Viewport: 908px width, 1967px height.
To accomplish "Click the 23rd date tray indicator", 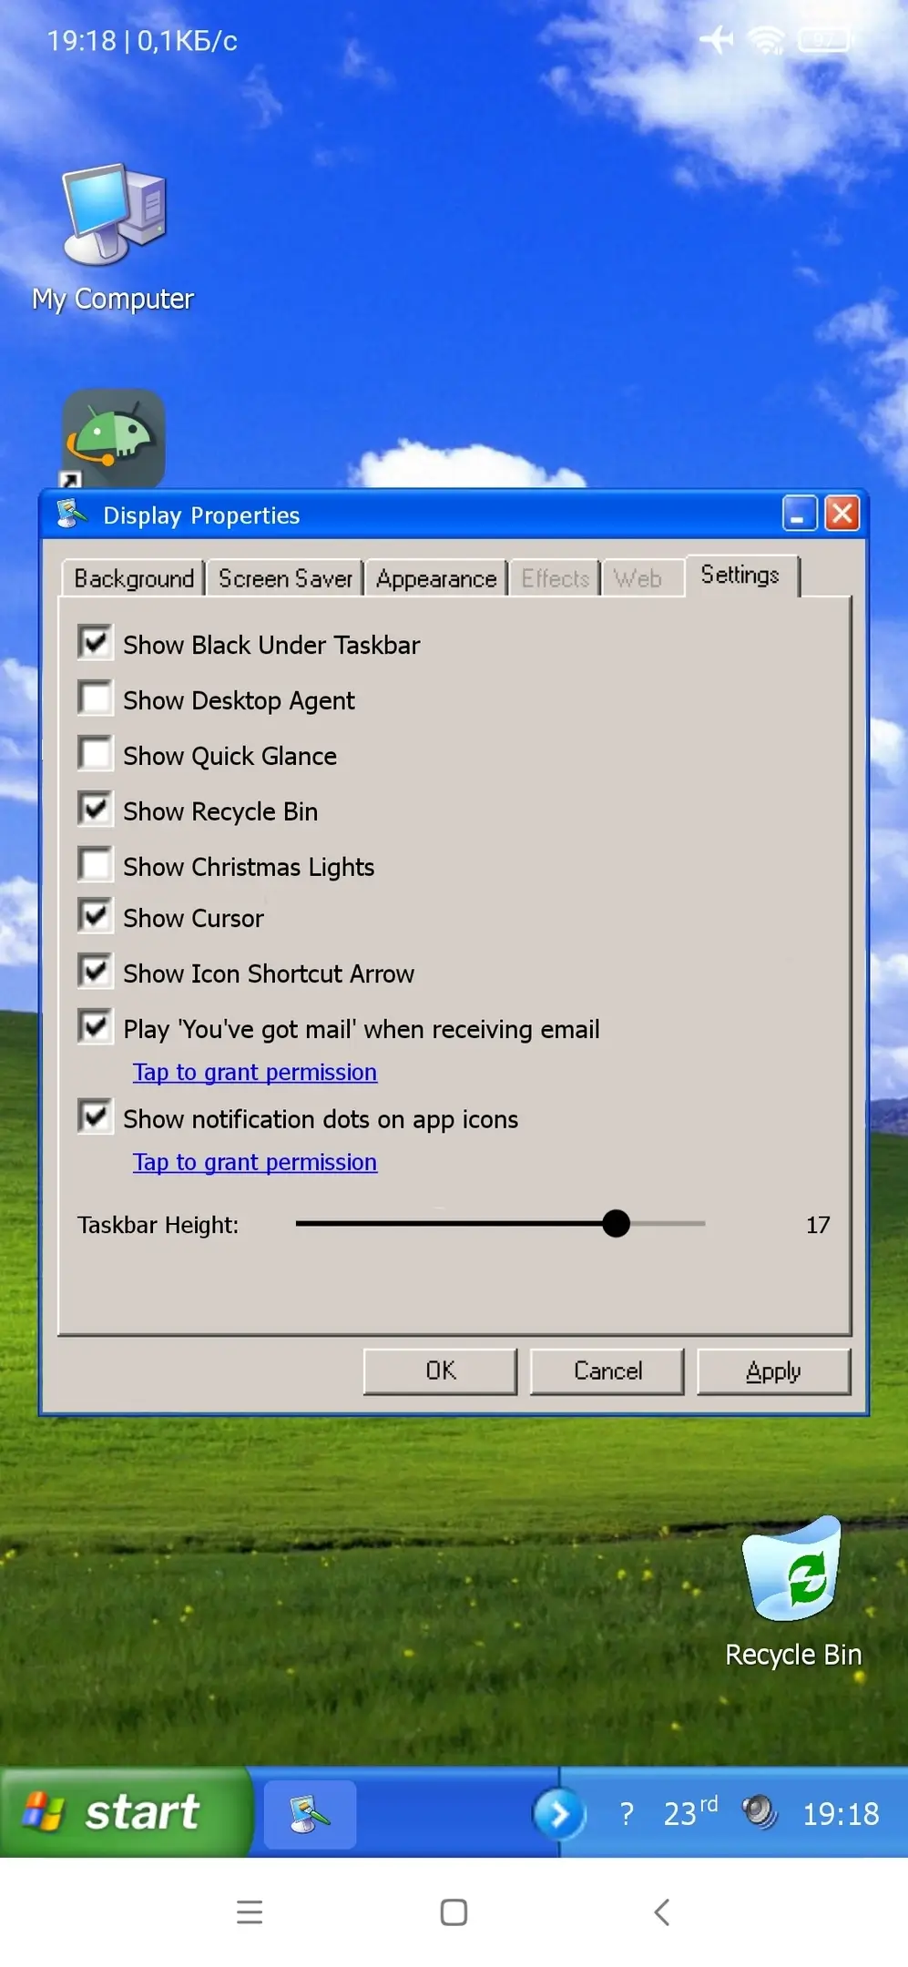I will [689, 1812].
